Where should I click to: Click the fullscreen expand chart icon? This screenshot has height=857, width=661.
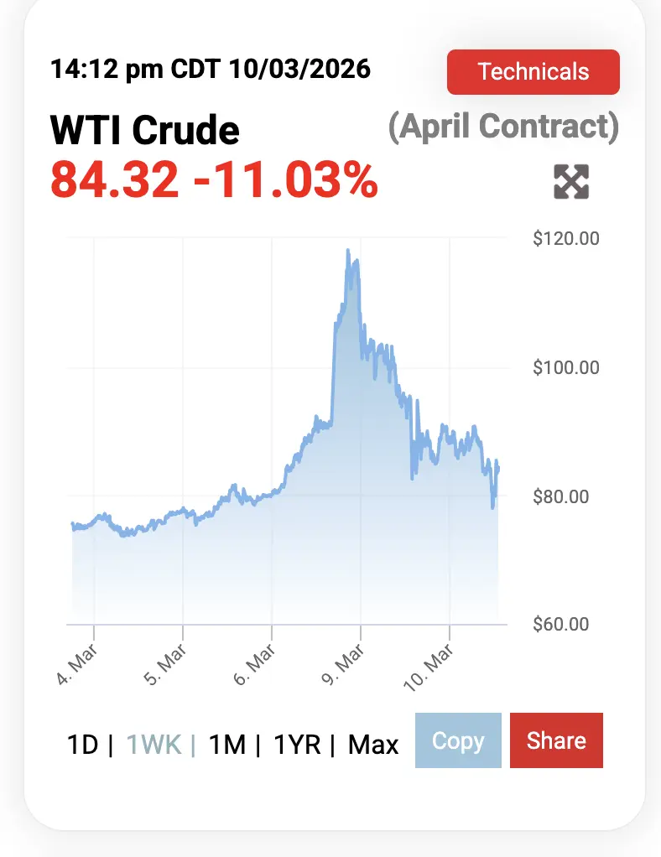point(571,182)
